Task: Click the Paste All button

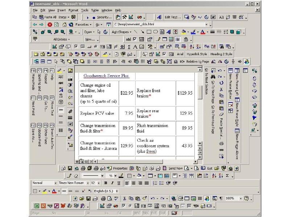Action: coord(48,17)
